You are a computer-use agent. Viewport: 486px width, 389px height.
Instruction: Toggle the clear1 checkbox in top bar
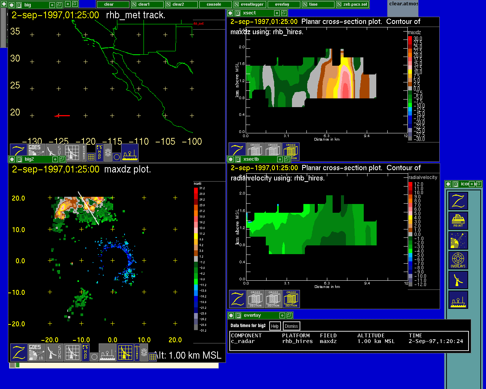click(134, 5)
